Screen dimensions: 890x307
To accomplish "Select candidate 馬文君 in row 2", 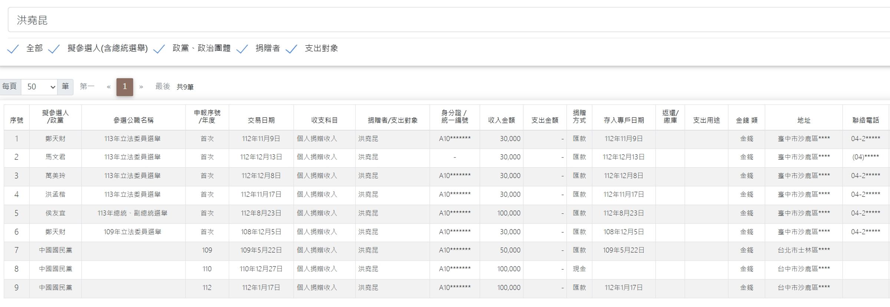I will click(x=55, y=157).
